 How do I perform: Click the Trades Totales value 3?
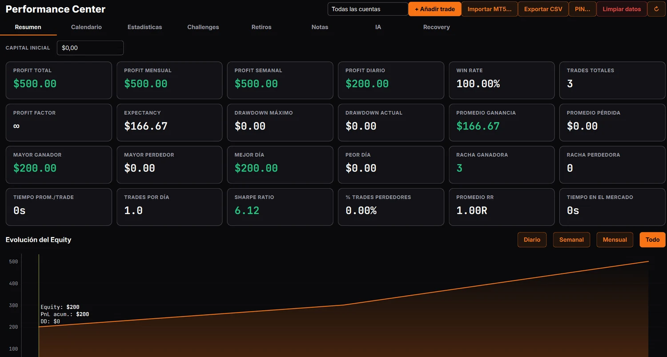pyautogui.click(x=570, y=84)
